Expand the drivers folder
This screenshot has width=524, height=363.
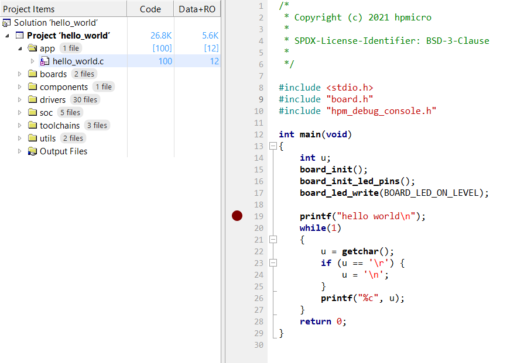pyautogui.click(x=20, y=100)
